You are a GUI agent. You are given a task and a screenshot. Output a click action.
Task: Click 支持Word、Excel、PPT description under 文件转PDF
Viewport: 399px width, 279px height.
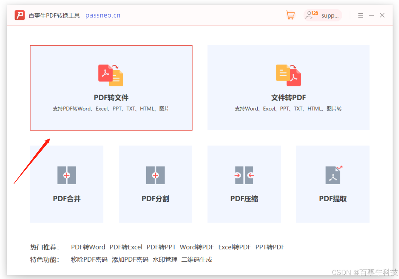(x=288, y=109)
